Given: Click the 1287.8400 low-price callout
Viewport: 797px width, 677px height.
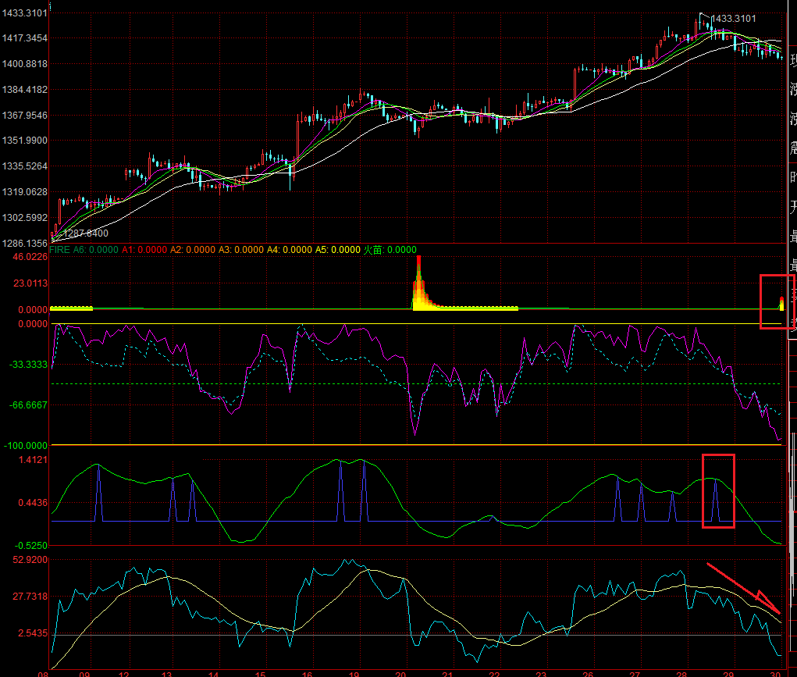Looking at the screenshot, I should tap(85, 233).
